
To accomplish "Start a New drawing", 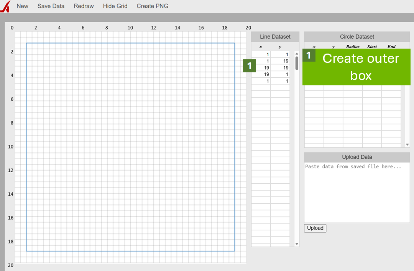I will click(x=22, y=6).
